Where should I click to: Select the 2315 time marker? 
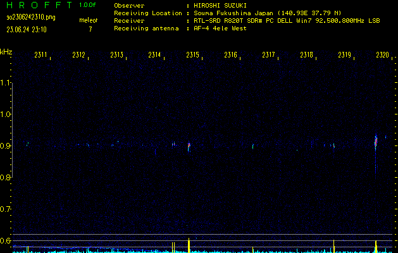(x=192, y=56)
